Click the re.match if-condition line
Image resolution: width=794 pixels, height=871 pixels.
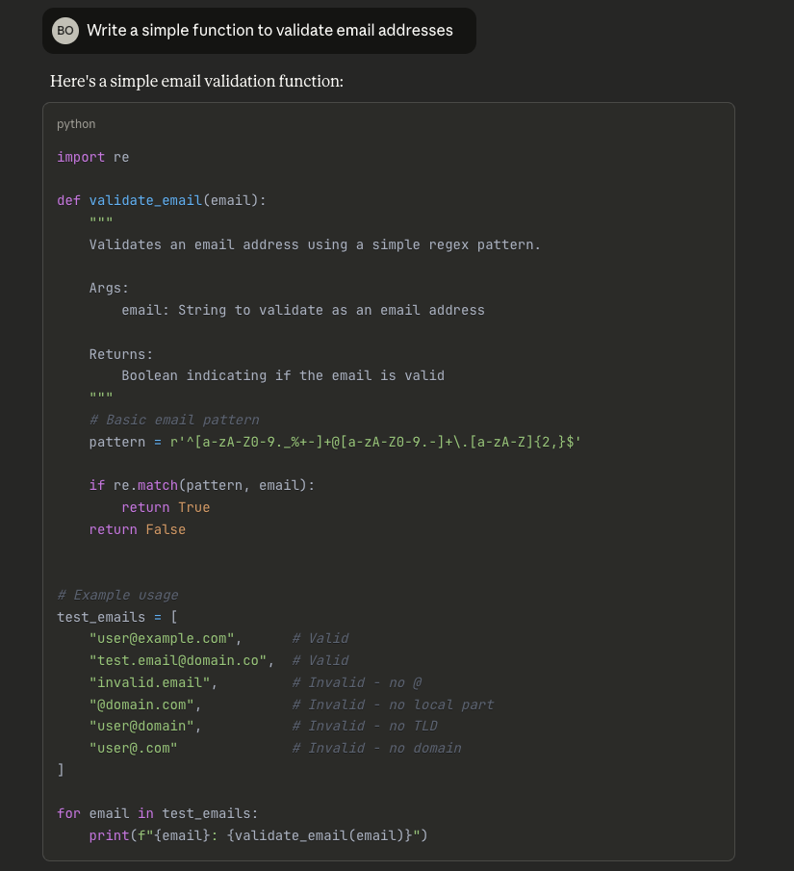click(x=202, y=485)
